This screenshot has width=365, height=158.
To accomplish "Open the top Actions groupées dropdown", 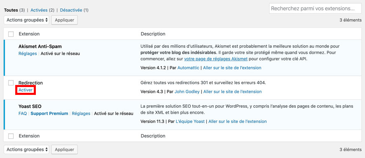I will (26, 20).
